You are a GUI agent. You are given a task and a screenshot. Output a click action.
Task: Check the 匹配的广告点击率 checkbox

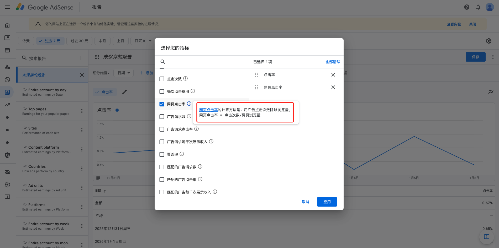162,180
